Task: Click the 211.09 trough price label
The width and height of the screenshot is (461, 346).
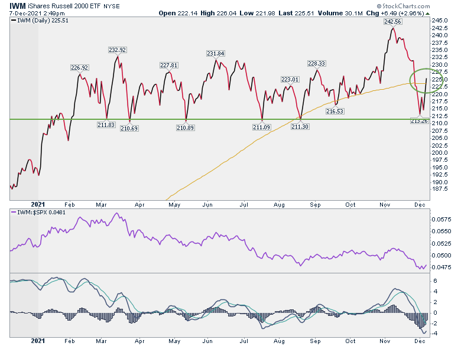Action: coord(261,127)
